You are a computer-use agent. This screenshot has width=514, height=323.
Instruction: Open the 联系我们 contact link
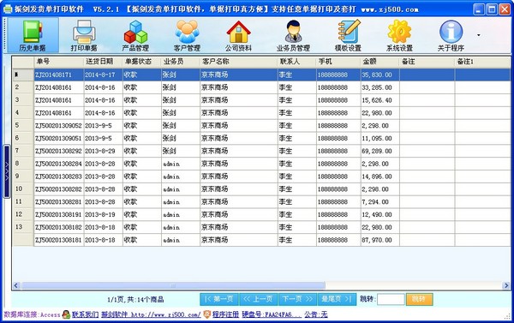point(85,314)
